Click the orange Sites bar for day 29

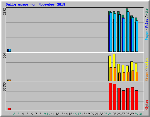(133, 76)
